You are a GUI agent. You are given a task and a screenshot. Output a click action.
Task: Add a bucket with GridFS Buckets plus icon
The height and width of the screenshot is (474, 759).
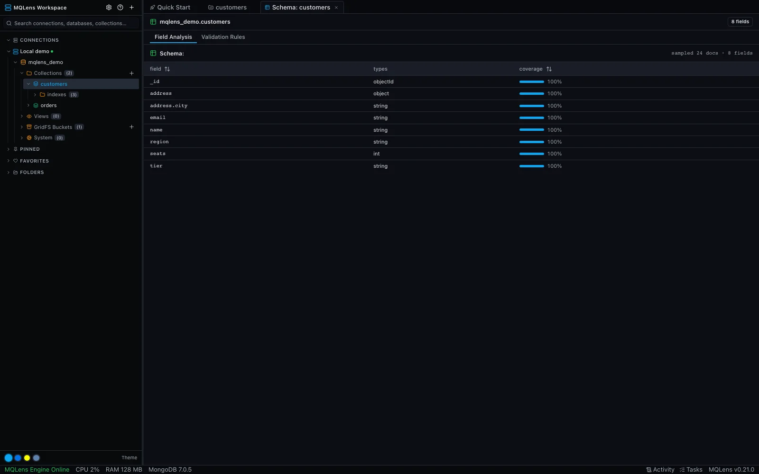click(131, 127)
